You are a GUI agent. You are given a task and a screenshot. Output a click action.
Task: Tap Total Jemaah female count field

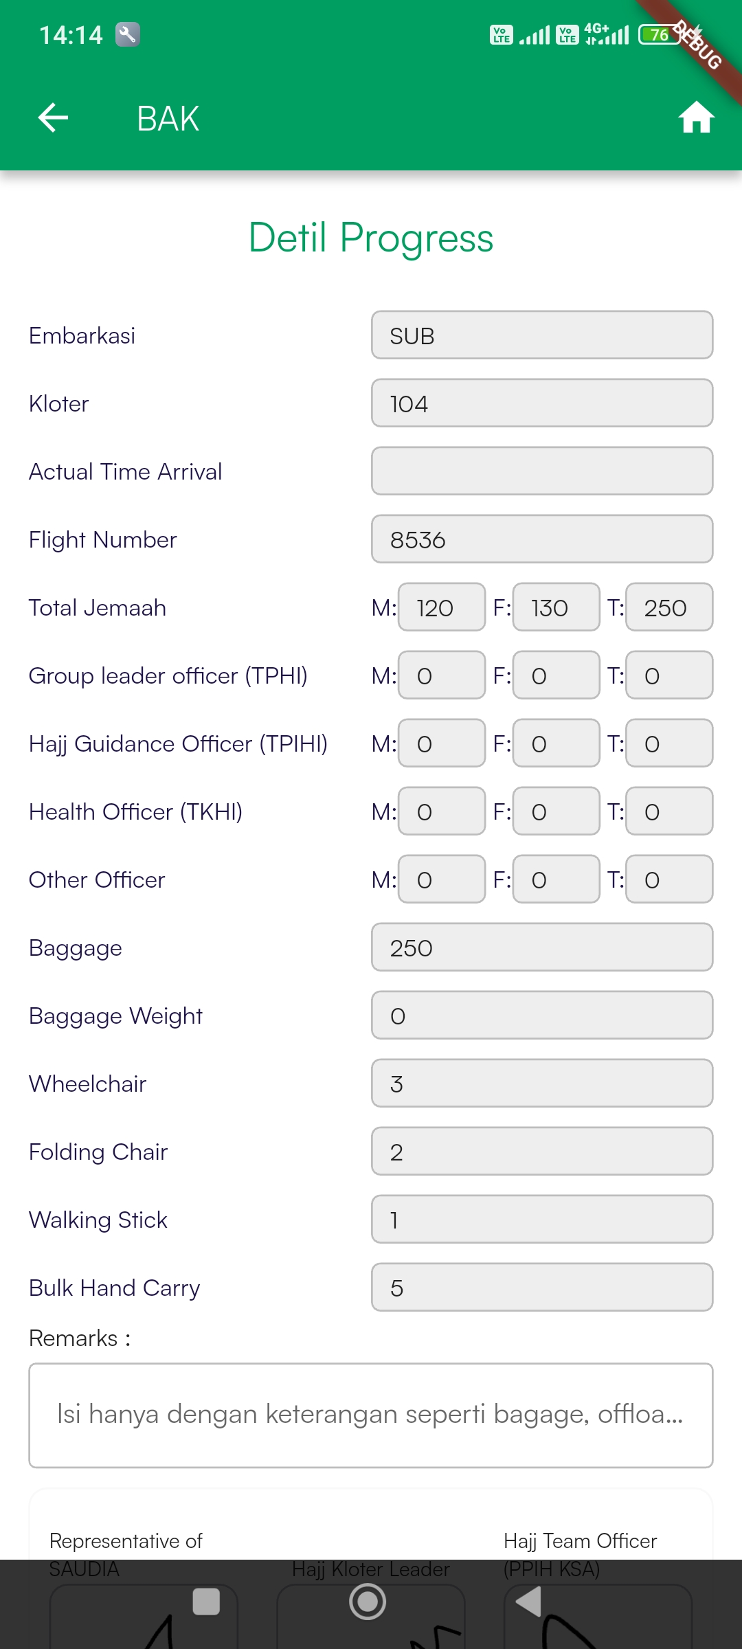tap(556, 607)
